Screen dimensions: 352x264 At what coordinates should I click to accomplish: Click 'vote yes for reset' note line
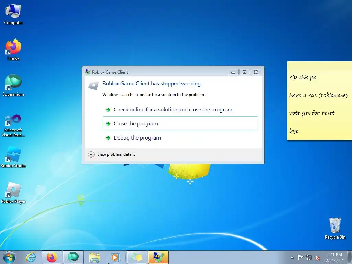click(312, 113)
